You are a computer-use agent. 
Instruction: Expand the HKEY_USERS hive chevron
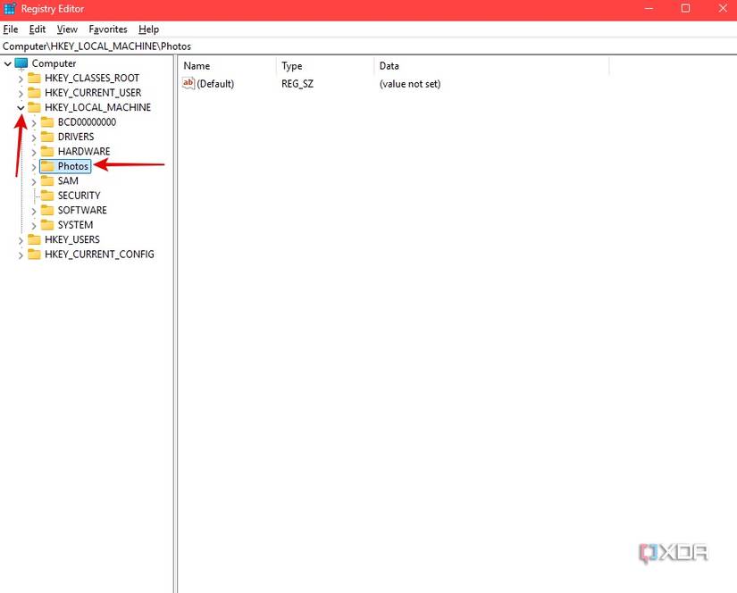21,240
